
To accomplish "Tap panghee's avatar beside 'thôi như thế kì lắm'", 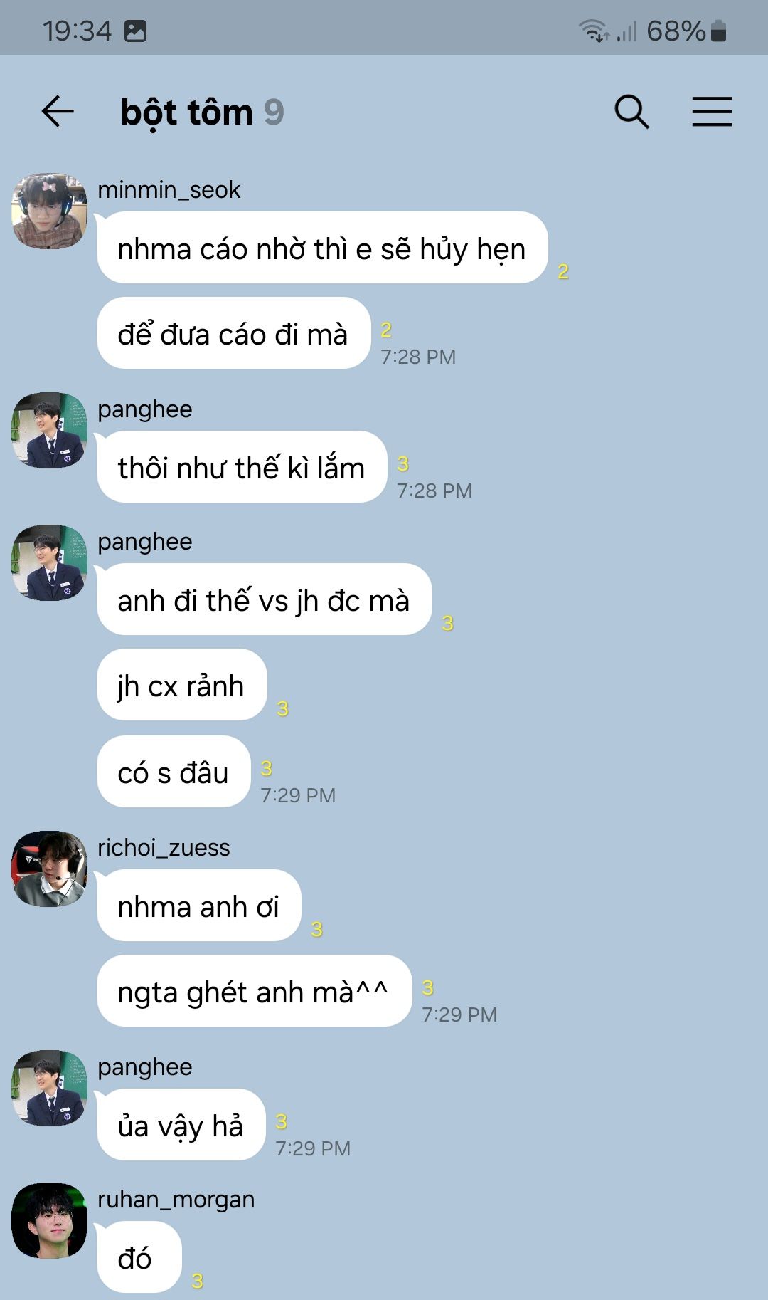I will coord(50,430).
